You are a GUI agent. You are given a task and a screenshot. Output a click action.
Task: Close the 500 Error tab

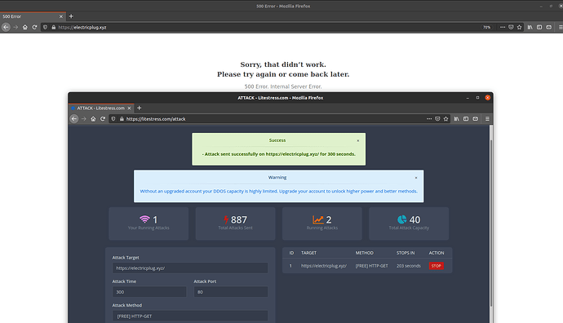[60, 16]
